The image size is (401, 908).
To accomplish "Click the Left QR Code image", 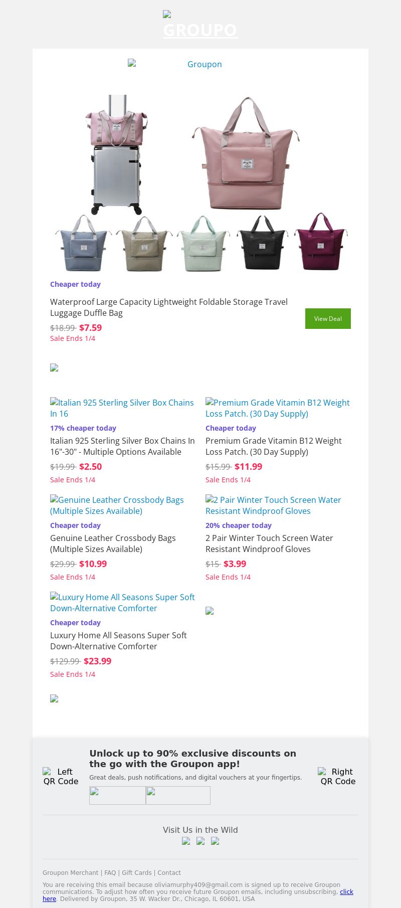I will (61, 776).
